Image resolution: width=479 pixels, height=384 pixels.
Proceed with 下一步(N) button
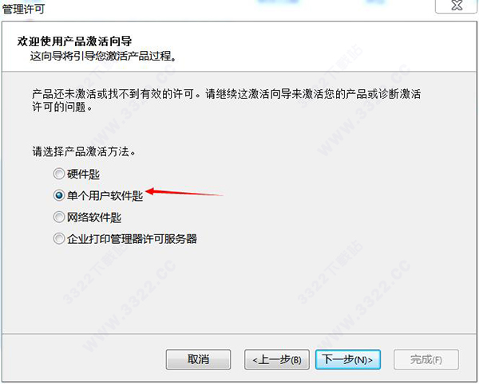point(348,359)
